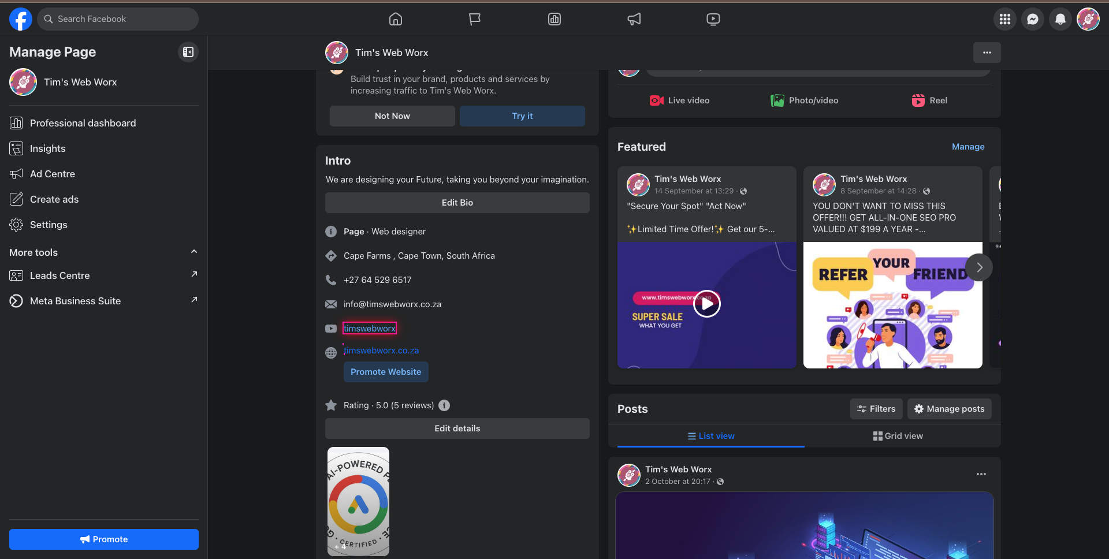The image size is (1109, 559).
Task: Click the Tim's Web Worx page header name
Action: pos(392,53)
